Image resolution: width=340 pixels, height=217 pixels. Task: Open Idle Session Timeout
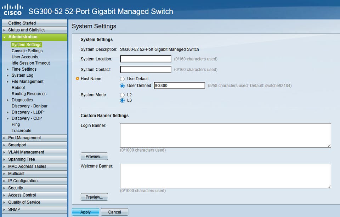pos(30,63)
